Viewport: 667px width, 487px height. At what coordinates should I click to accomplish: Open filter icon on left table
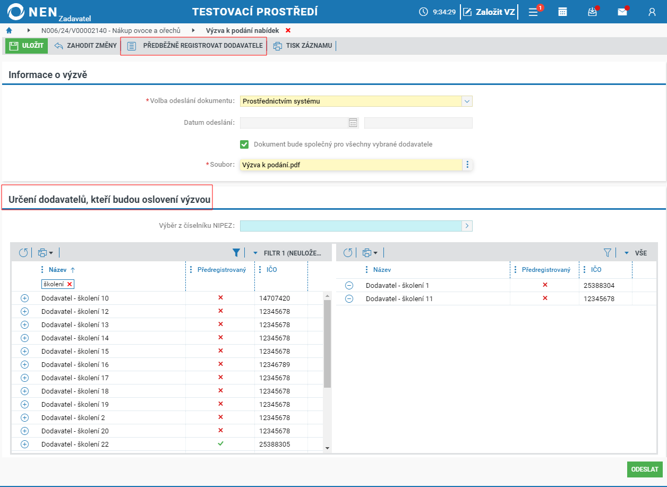coord(236,253)
